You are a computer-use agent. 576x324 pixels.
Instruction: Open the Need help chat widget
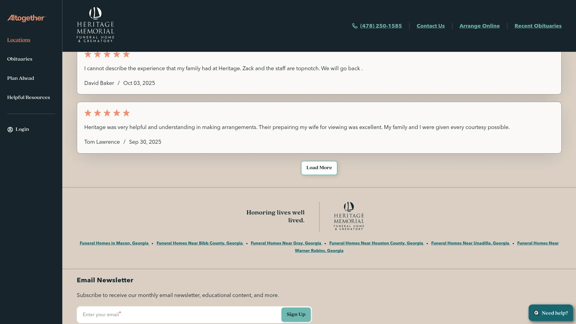(550, 313)
